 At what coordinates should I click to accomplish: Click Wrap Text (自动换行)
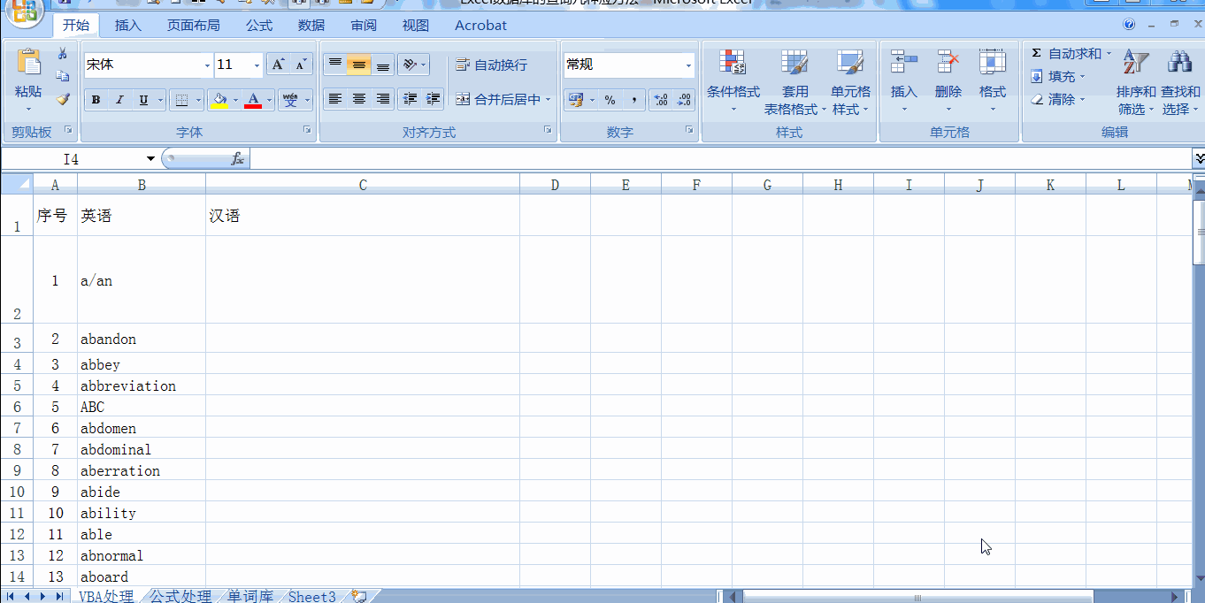pos(491,65)
